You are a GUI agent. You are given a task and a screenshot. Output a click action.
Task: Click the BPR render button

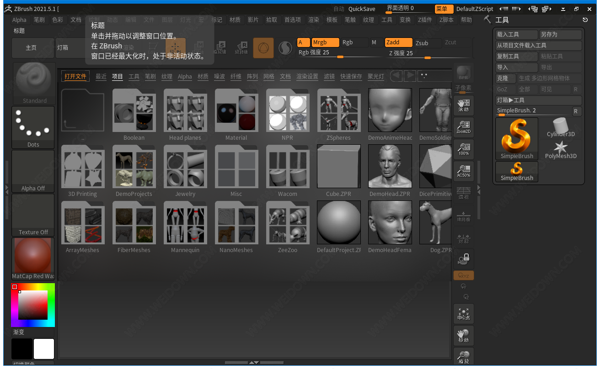click(463, 74)
